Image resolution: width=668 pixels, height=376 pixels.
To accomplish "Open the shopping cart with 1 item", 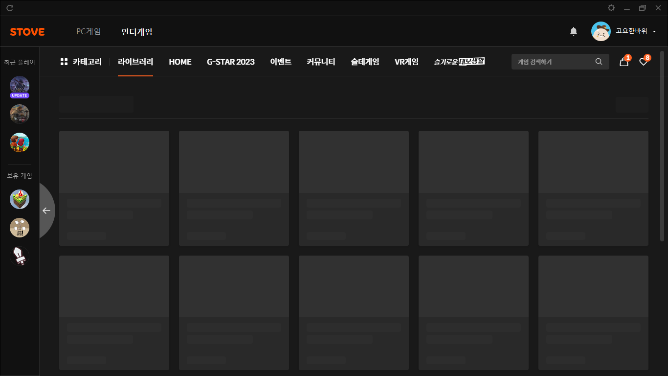I will 623,62.
